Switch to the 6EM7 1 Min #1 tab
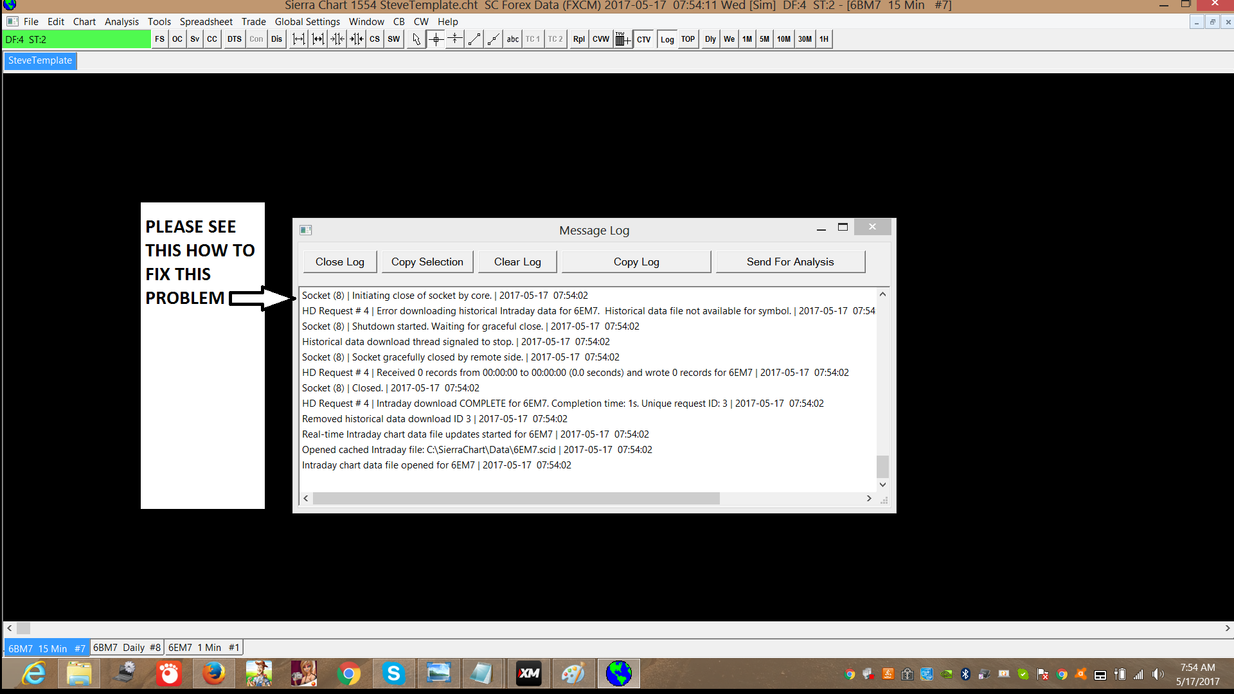The width and height of the screenshot is (1234, 694). (204, 648)
